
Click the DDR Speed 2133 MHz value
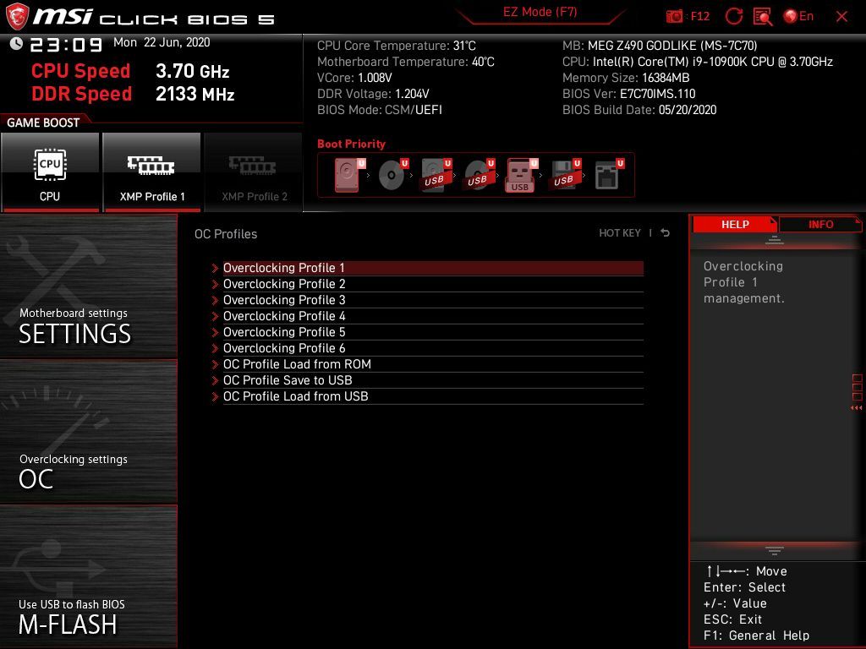[195, 94]
